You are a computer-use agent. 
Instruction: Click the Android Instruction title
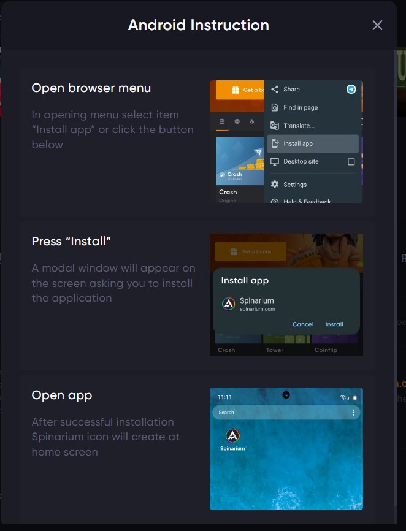199,25
